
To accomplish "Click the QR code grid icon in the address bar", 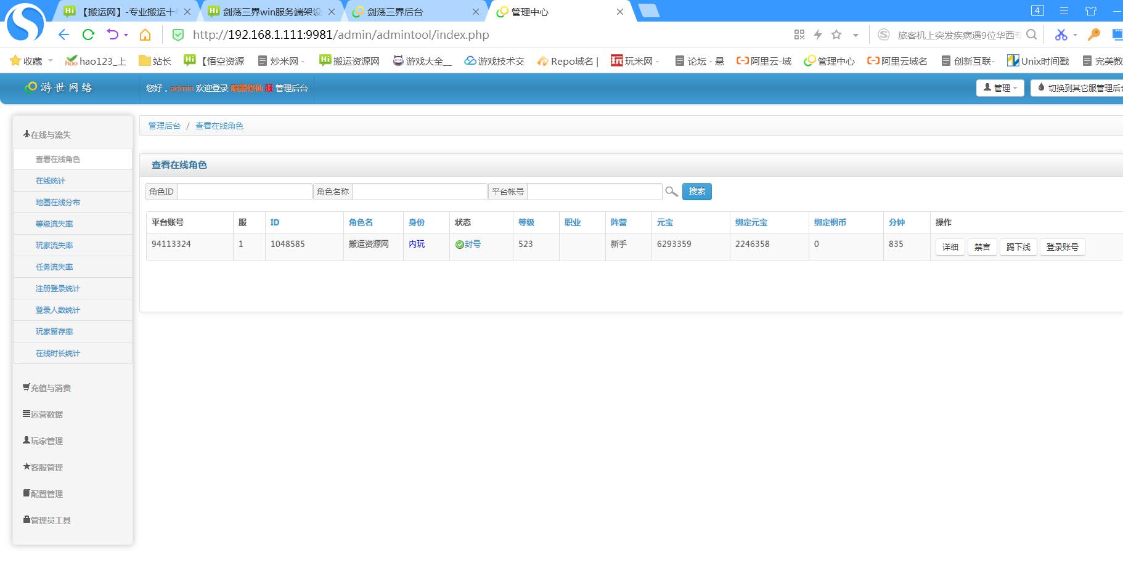I will [799, 34].
